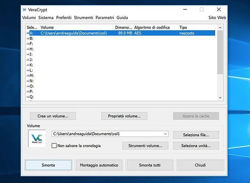
Task: Select drive icon for letter P:
Action: [28, 91]
